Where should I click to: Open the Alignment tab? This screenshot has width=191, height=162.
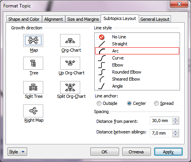tap(53, 19)
